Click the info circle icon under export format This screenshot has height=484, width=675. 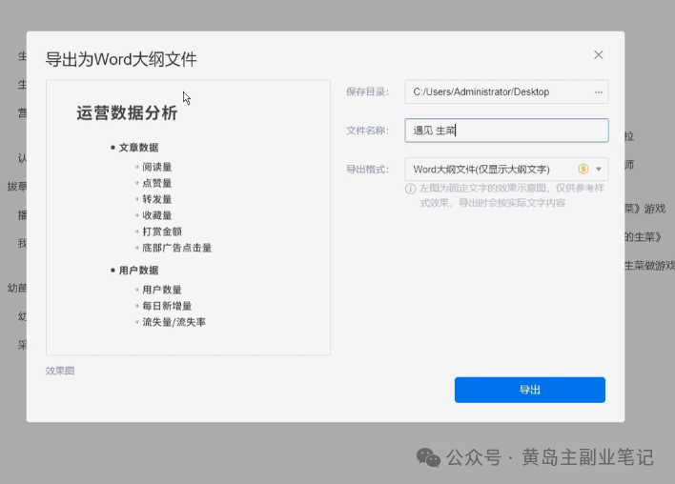click(x=411, y=189)
